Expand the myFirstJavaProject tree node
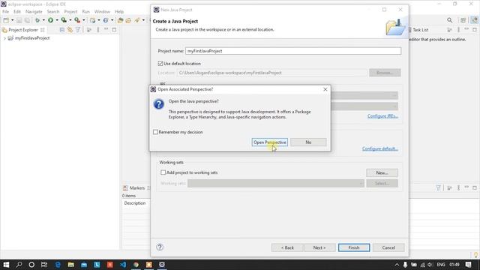The height and width of the screenshot is (270, 480). [4, 38]
